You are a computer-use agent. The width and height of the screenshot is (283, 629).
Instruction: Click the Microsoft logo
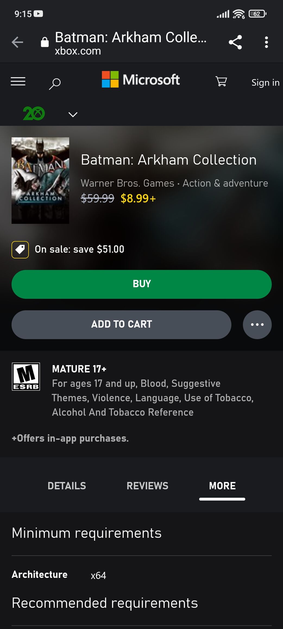click(141, 80)
